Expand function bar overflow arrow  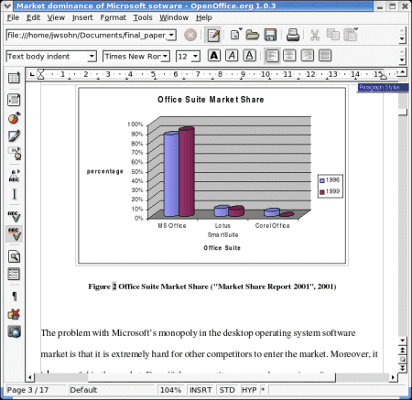click(402, 38)
